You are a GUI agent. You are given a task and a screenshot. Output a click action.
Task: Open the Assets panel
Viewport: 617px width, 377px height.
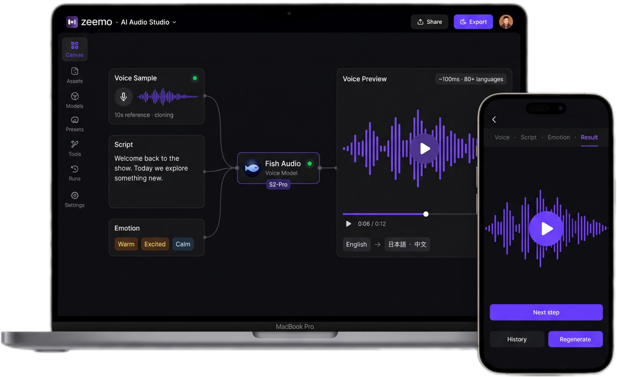pyautogui.click(x=75, y=75)
